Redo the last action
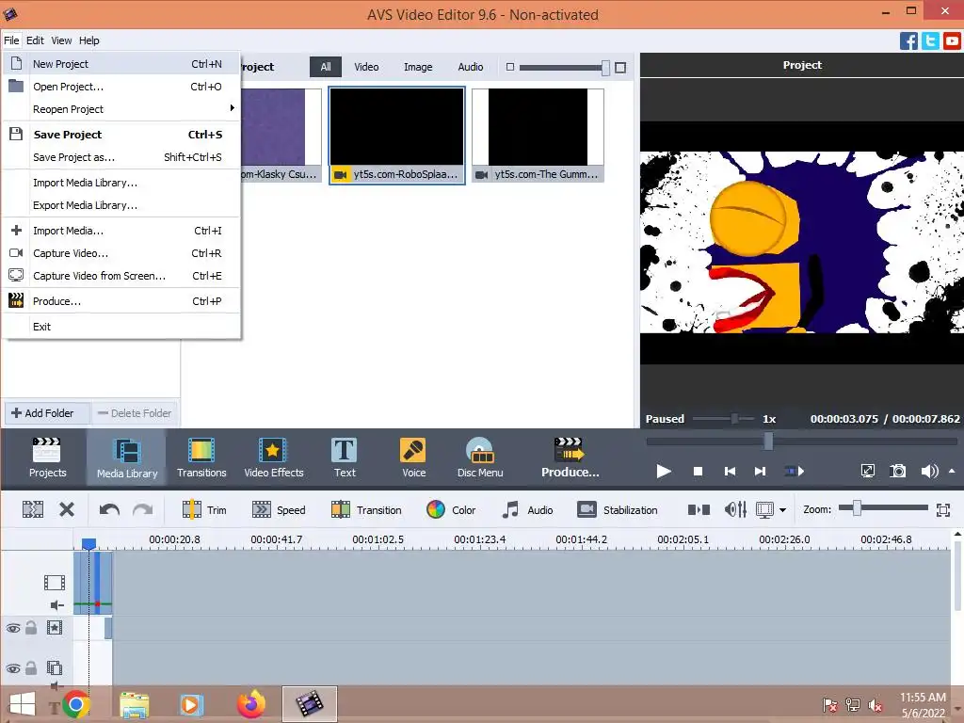964x723 pixels. coord(143,509)
